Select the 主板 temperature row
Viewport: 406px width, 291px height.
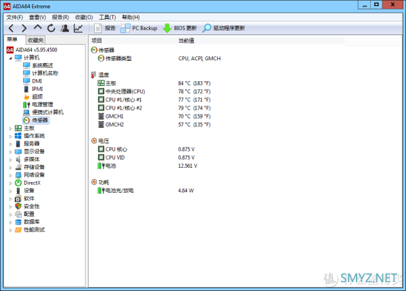click(x=154, y=83)
